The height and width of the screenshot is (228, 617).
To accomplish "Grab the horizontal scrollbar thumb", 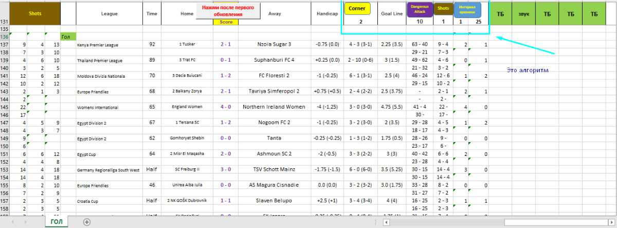I will (x=557, y=222).
